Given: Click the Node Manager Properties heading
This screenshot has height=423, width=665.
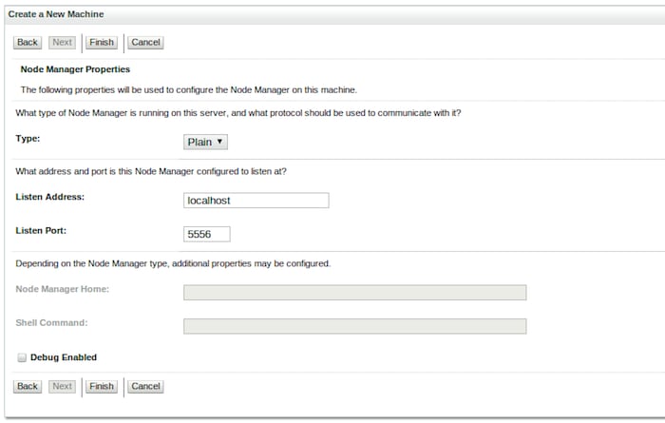Looking at the screenshot, I should click(75, 69).
